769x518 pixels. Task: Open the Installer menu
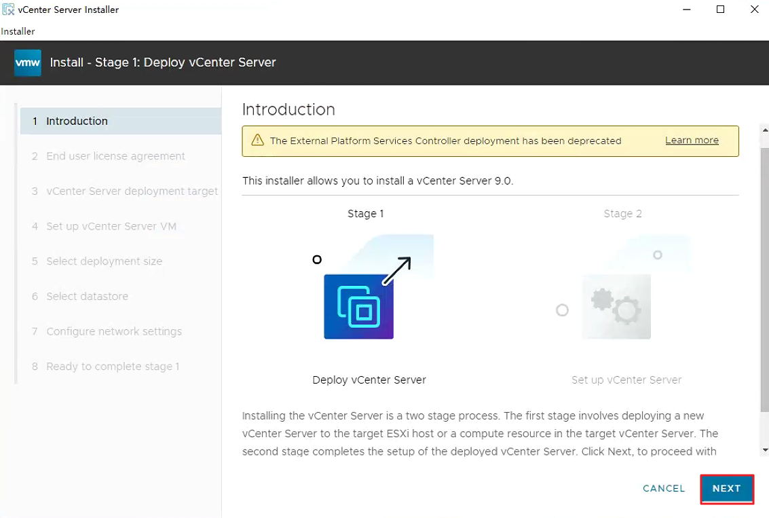pos(18,31)
